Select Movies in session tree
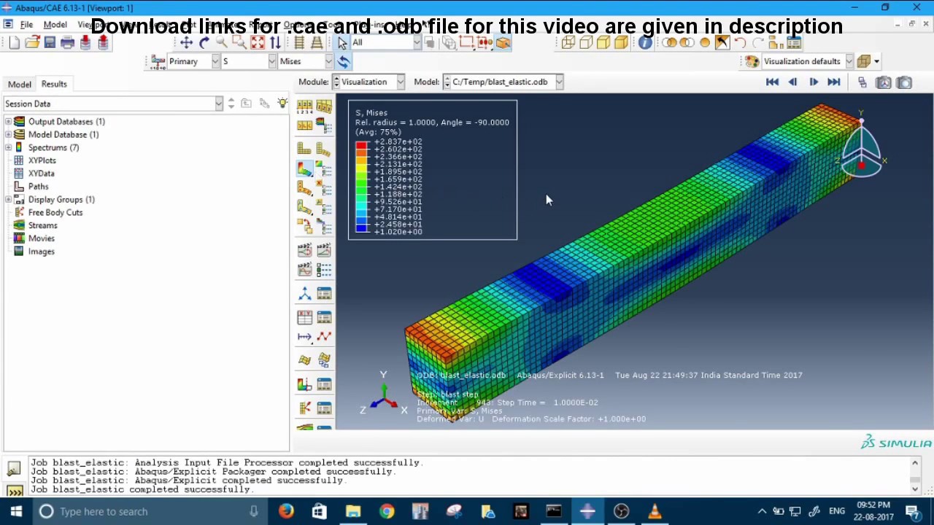The image size is (934, 525). coord(41,238)
